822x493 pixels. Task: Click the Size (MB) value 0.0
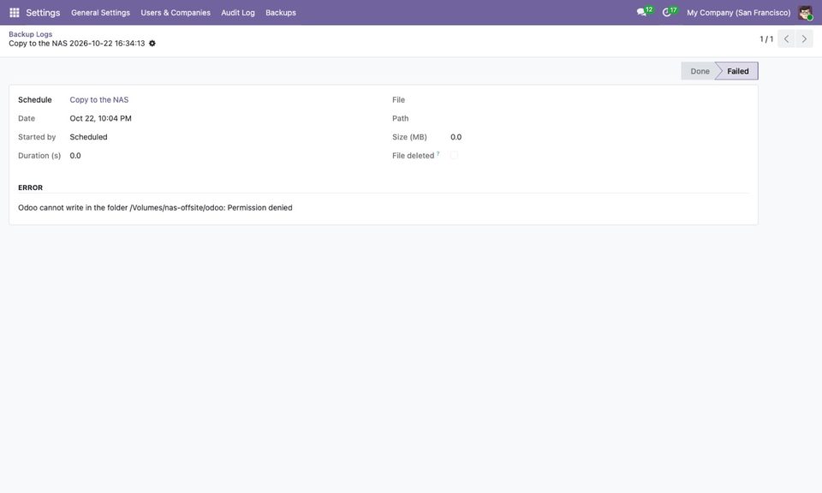456,137
